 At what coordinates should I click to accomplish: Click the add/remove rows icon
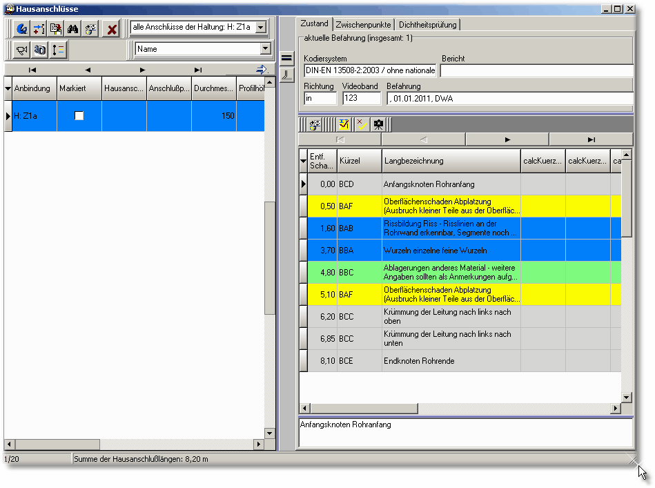tap(39, 29)
